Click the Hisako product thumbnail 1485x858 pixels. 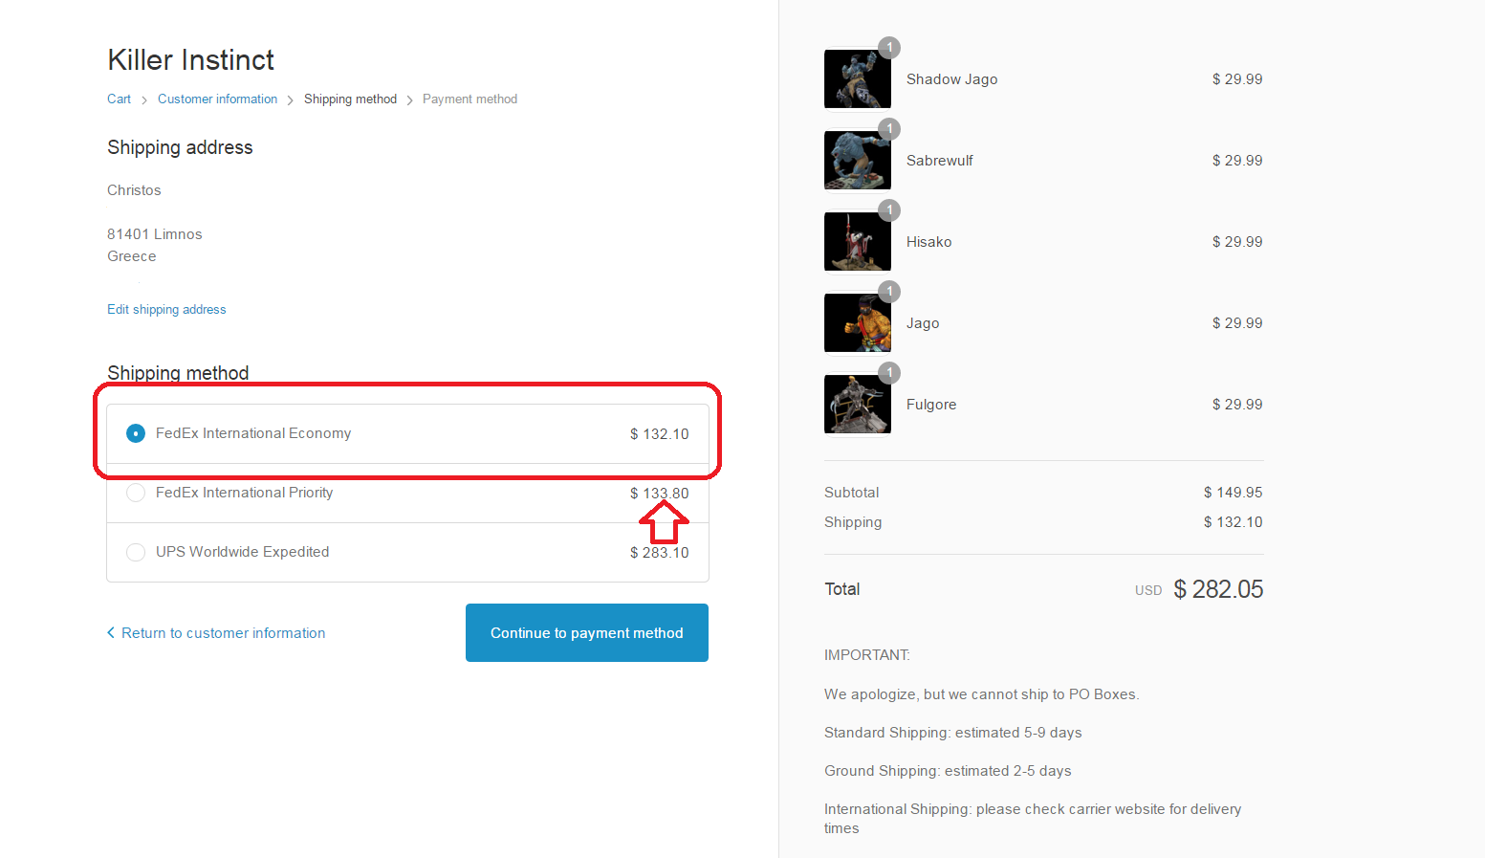858,242
